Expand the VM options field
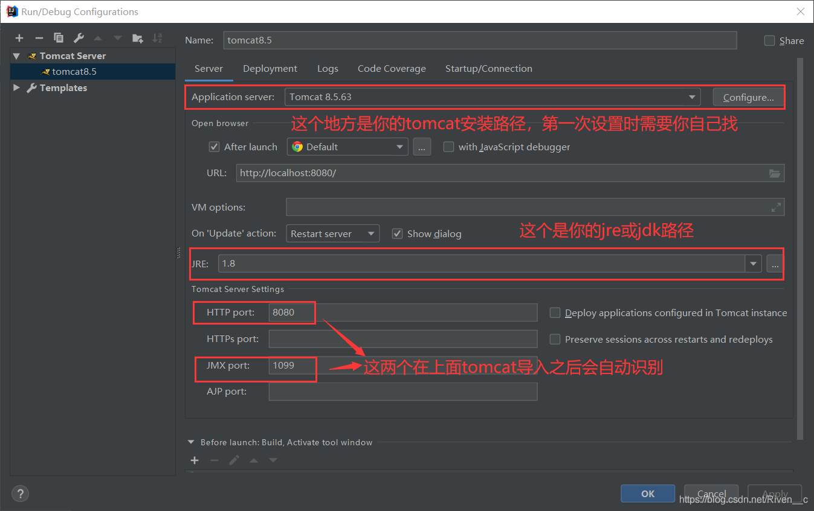 coord(776,207)
